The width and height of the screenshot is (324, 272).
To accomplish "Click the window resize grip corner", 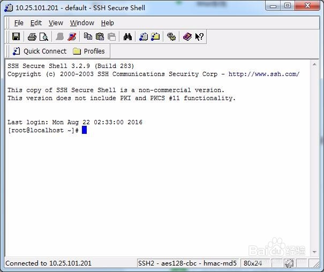I will (x=316, y=264).
